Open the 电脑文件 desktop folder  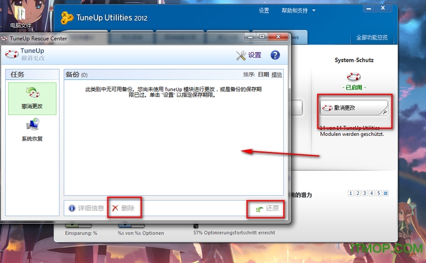[21, 16]
